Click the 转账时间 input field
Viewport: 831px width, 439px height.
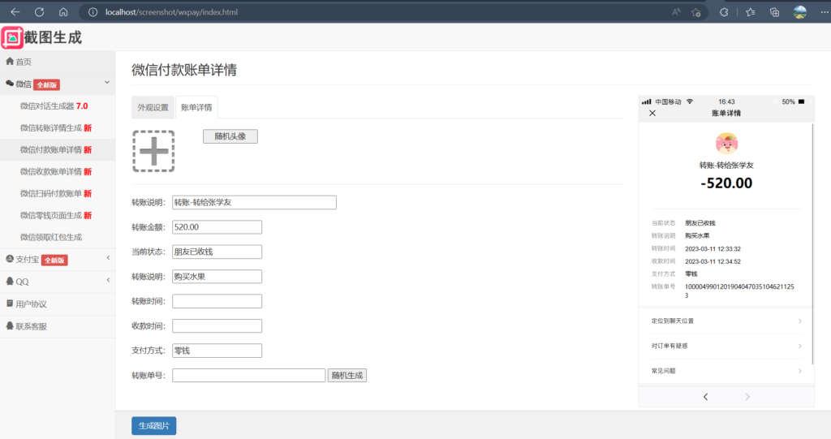click(217, 302)
